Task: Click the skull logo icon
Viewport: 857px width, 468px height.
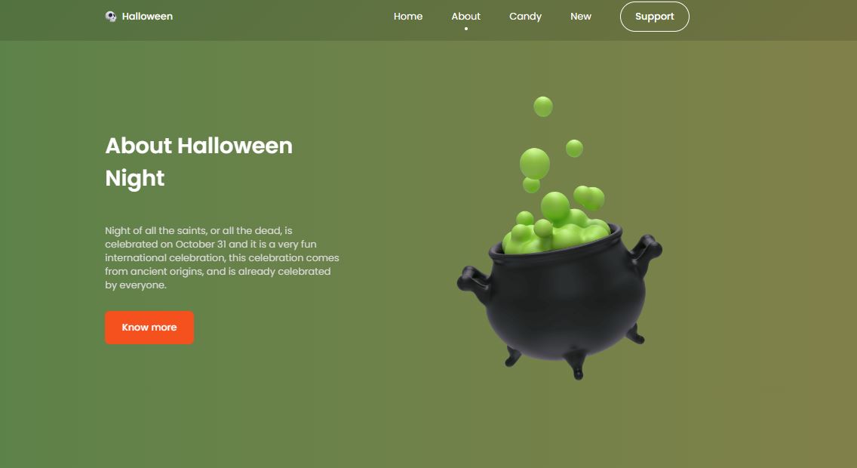Action: [x=110, y=17]
